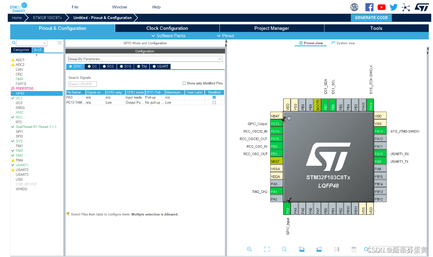Viewport: 433px width, 257px height.
Task: Switch to Clock Configuration tab
Action: click(x=167, y=28)
